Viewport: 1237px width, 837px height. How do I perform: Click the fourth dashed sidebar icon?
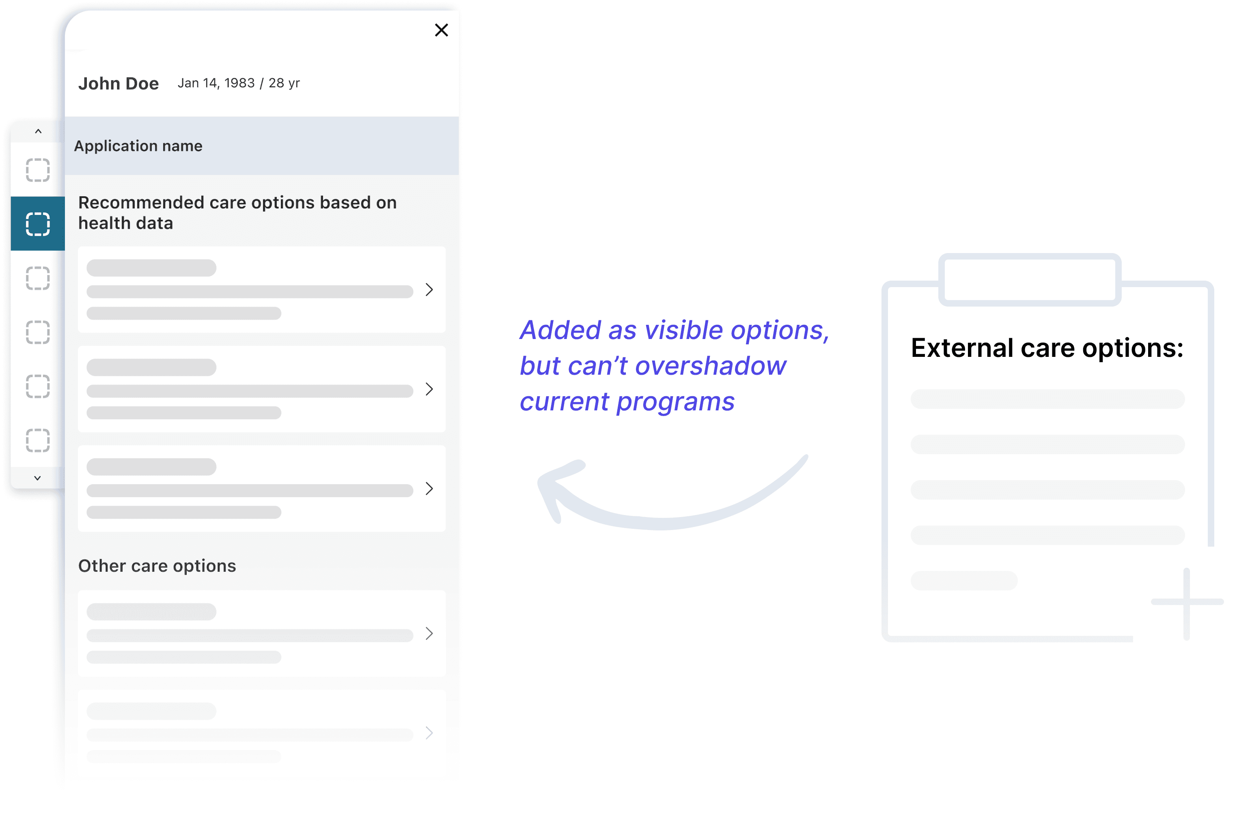[x=38, y=333]
